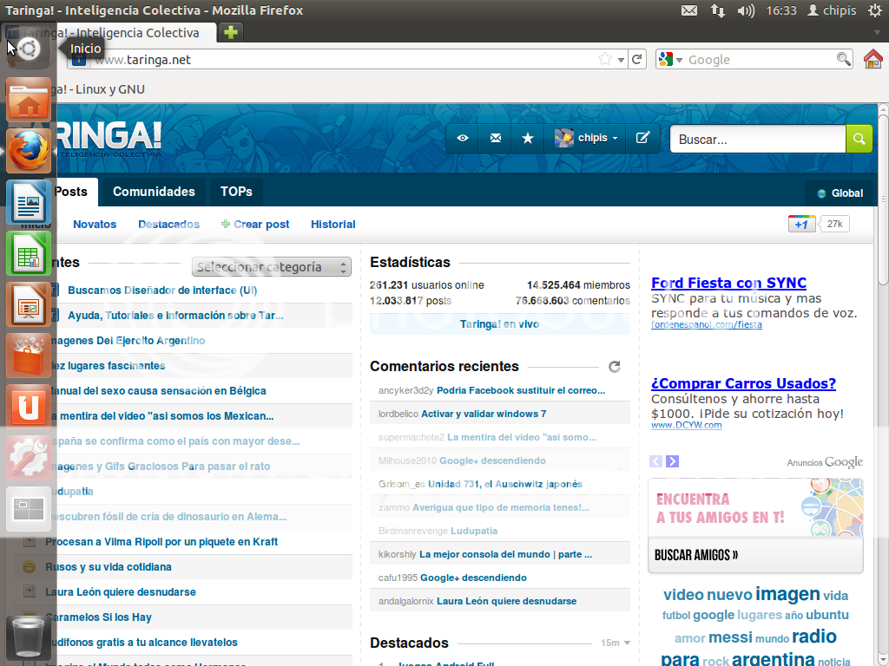The height and width of the screenshot is (666, 889).
Task: Click the Firefox launcher icon
Action: [29, 151]
